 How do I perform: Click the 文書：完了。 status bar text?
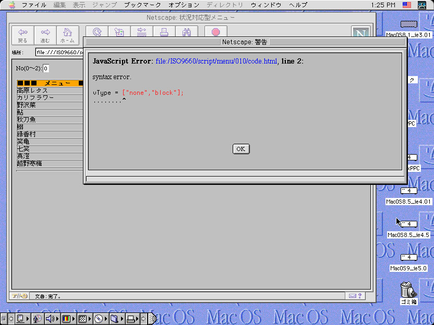click(x=48, y=296)
